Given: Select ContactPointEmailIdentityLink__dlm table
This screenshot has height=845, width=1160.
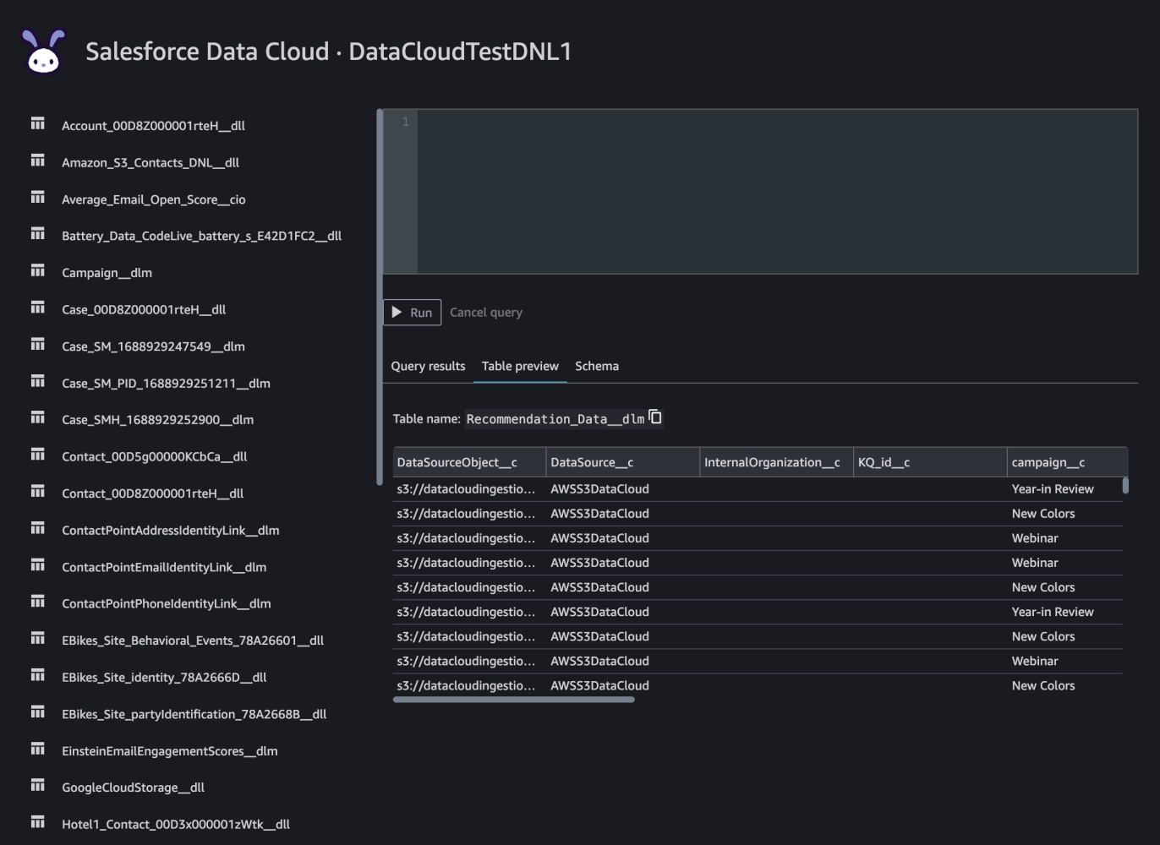Looking at the screenshot, I should tap(164, 567).
